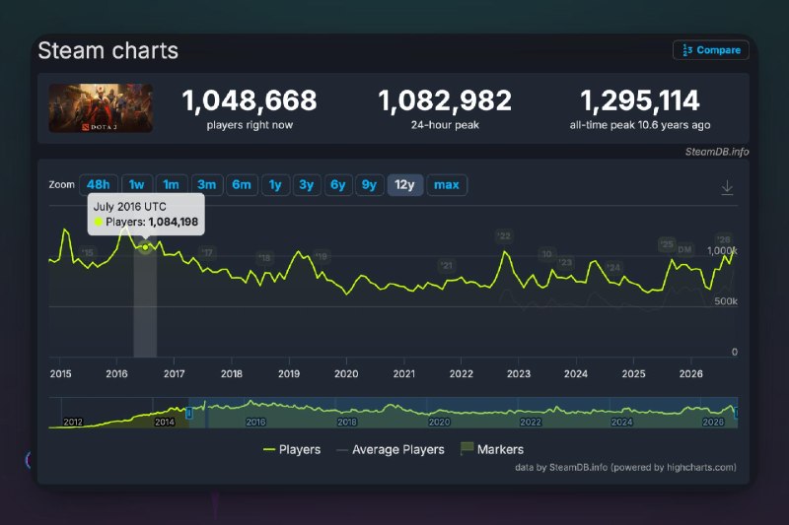Screen dimensions: 789x525
Task: Click the 'all-time peak 10.6 years ago' text
Action: [640, 125]
